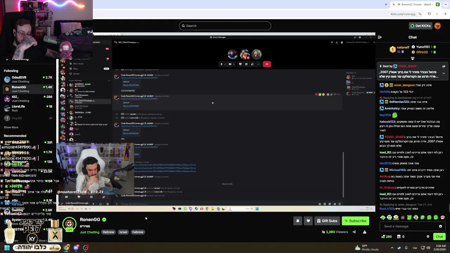This screenshot has height=253, width=450.
Task: Click the Recommended heading in sidebar
Action: pyautogui.click(x=15, y=136)
